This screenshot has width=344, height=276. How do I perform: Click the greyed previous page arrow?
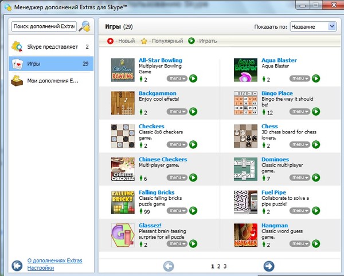click(169, 266)
